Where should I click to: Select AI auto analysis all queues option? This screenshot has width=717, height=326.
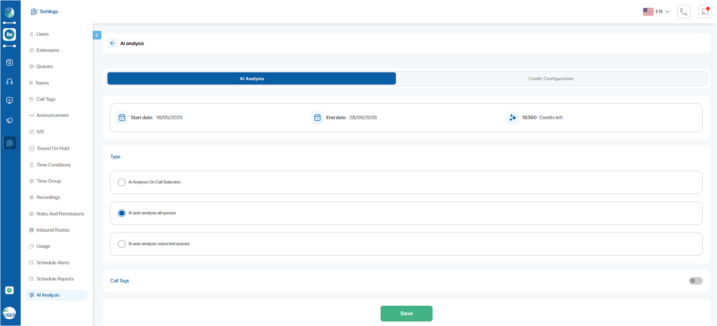point(121,213)
